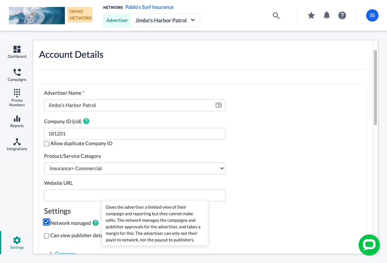The image size is (387, 263).
Task: Click the surf wave logo image
Action: click(x=37, y=15)
